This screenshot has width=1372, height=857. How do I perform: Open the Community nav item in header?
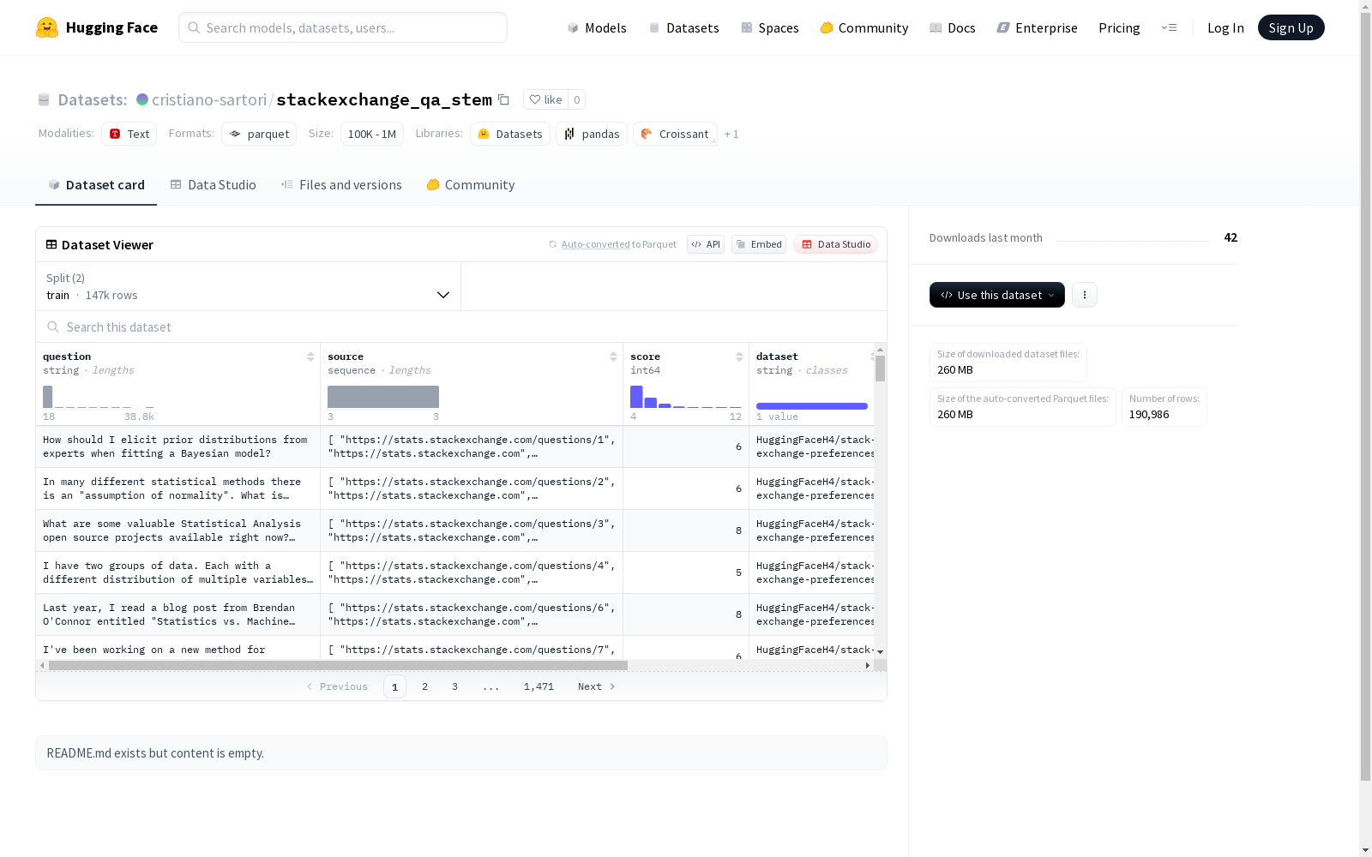tap(864, 27)
